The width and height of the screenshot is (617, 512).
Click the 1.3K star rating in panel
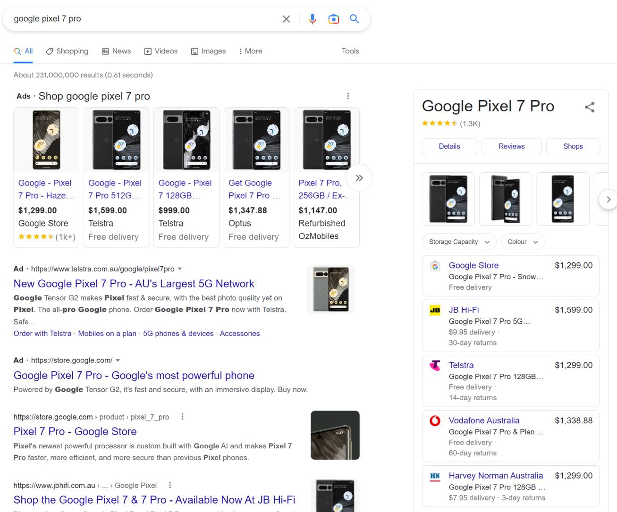451,124
